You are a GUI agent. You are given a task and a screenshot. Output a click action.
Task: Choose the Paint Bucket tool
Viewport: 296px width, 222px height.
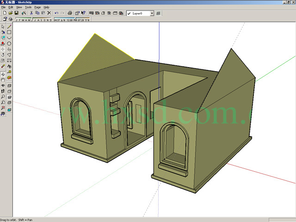(3, 32)
